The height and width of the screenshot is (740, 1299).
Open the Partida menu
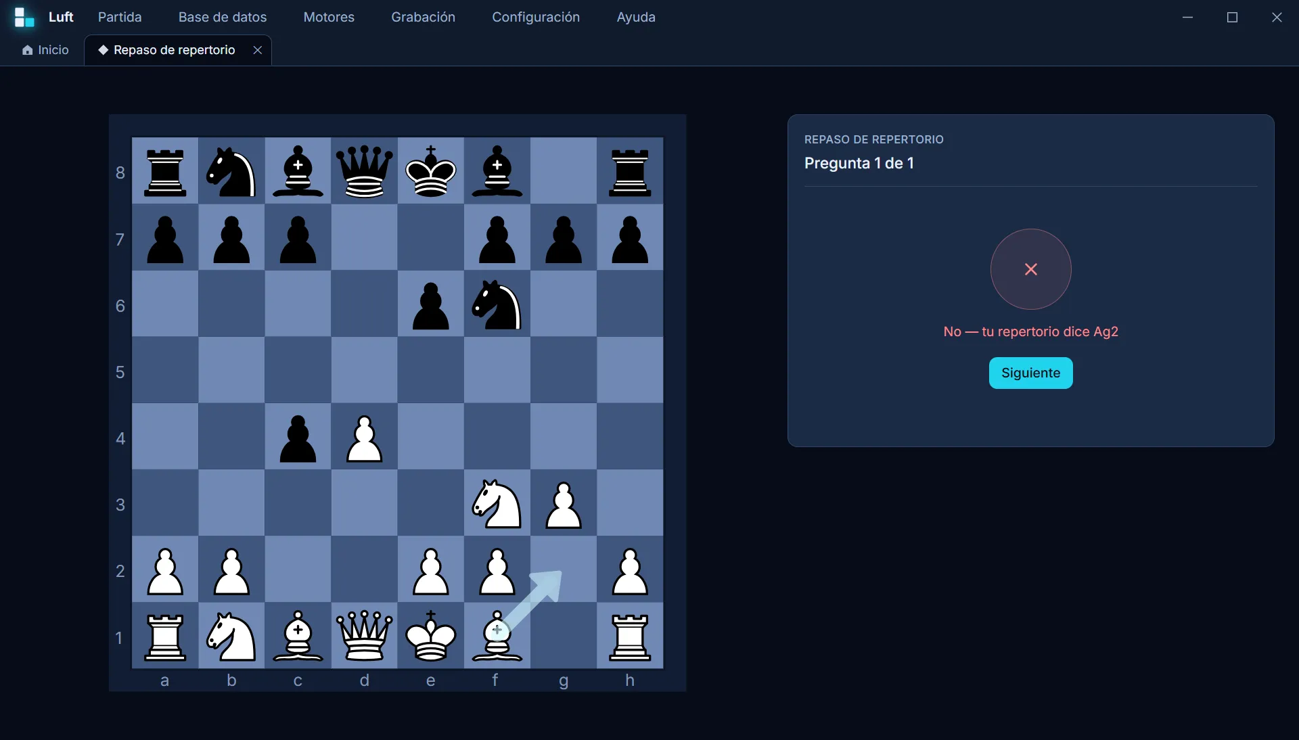[120, 17]
